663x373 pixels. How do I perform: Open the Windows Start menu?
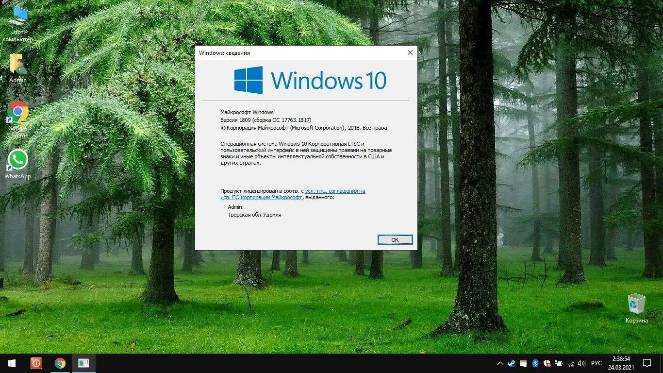point(12,363)
